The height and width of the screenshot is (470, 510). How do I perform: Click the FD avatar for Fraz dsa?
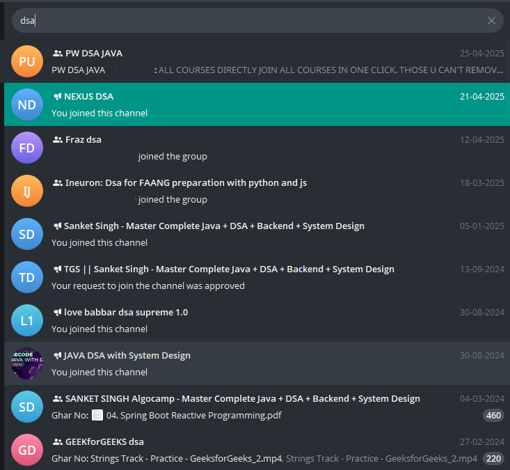click(27, 148)
